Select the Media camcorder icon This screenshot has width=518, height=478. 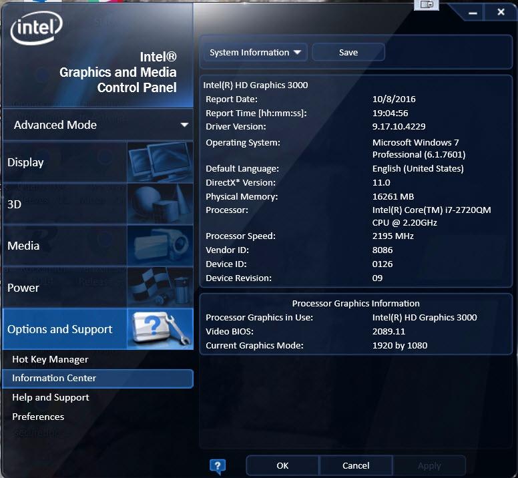coord(160,246)
